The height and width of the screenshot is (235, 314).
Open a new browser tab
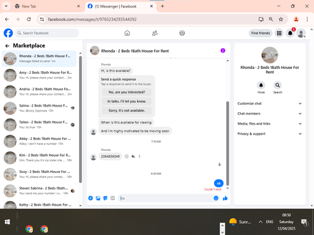(163, 6)
